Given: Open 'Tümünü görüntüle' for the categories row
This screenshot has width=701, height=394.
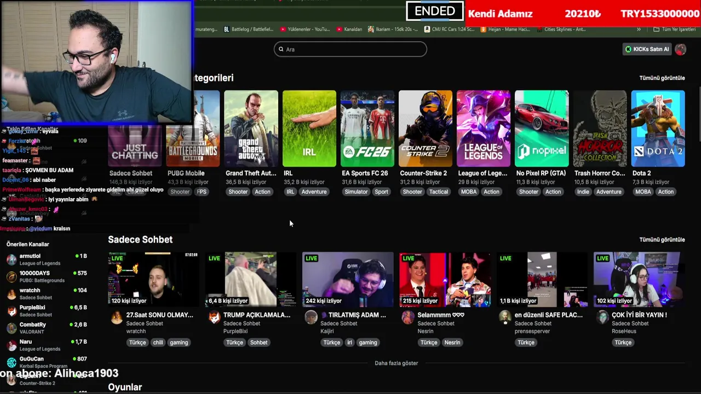Looking at the screenshot, I should pyautogui.click(x=662, y=78).
